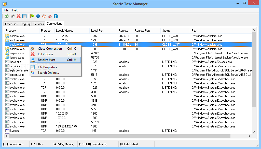Choose Search Online... from context menu
The width and height of the screenshot is (261, 149).
click(55, 72)
